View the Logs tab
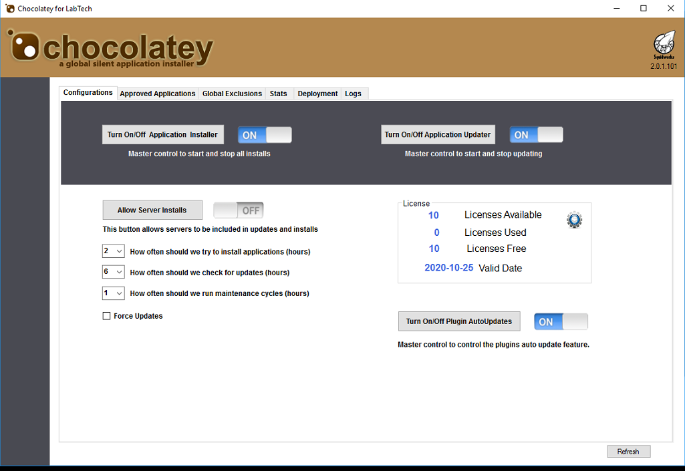Viewport: 685px width, 471px height. tap(353, 94)
